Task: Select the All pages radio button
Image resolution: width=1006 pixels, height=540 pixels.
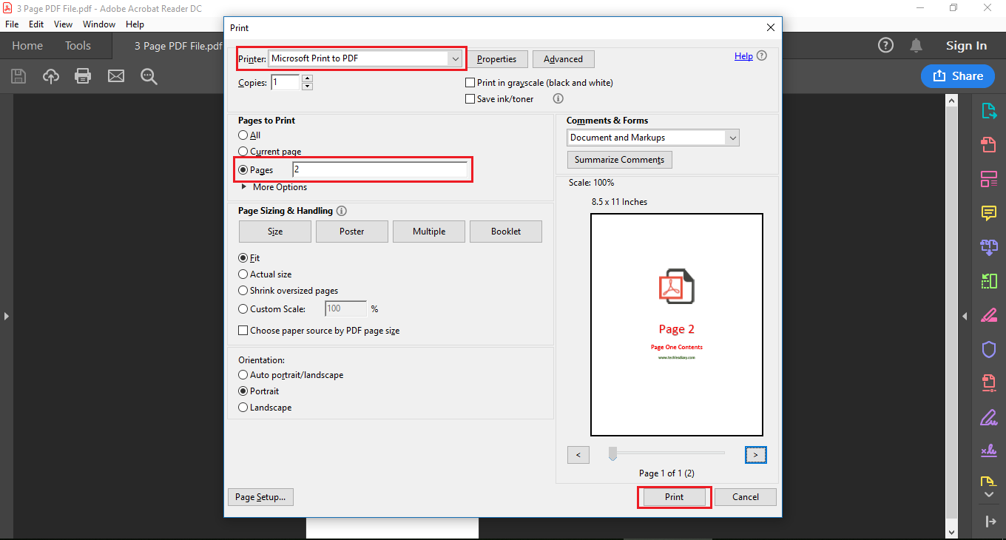Action: point(243,135)
